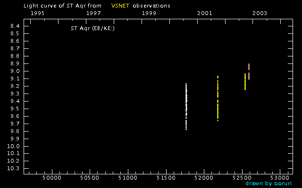Click the 8.7 magnitude label
302x188 pixels.
click(x=15, y=48)
